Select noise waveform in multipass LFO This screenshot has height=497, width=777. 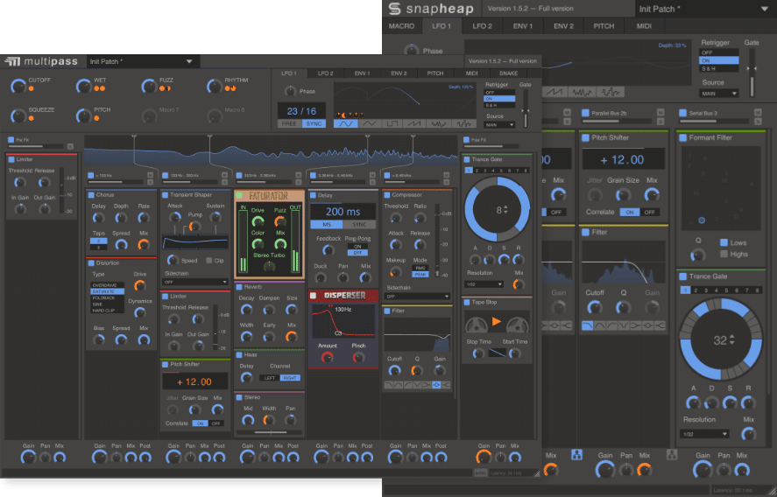(439, 123)
